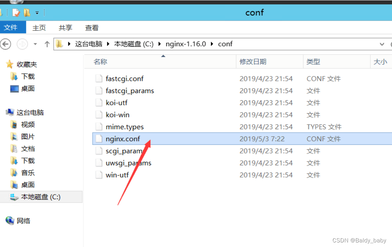392x247 pixels.
Task: Open the 文件 (File) menu
Action: pyautogui.click(x=13, y=27)
